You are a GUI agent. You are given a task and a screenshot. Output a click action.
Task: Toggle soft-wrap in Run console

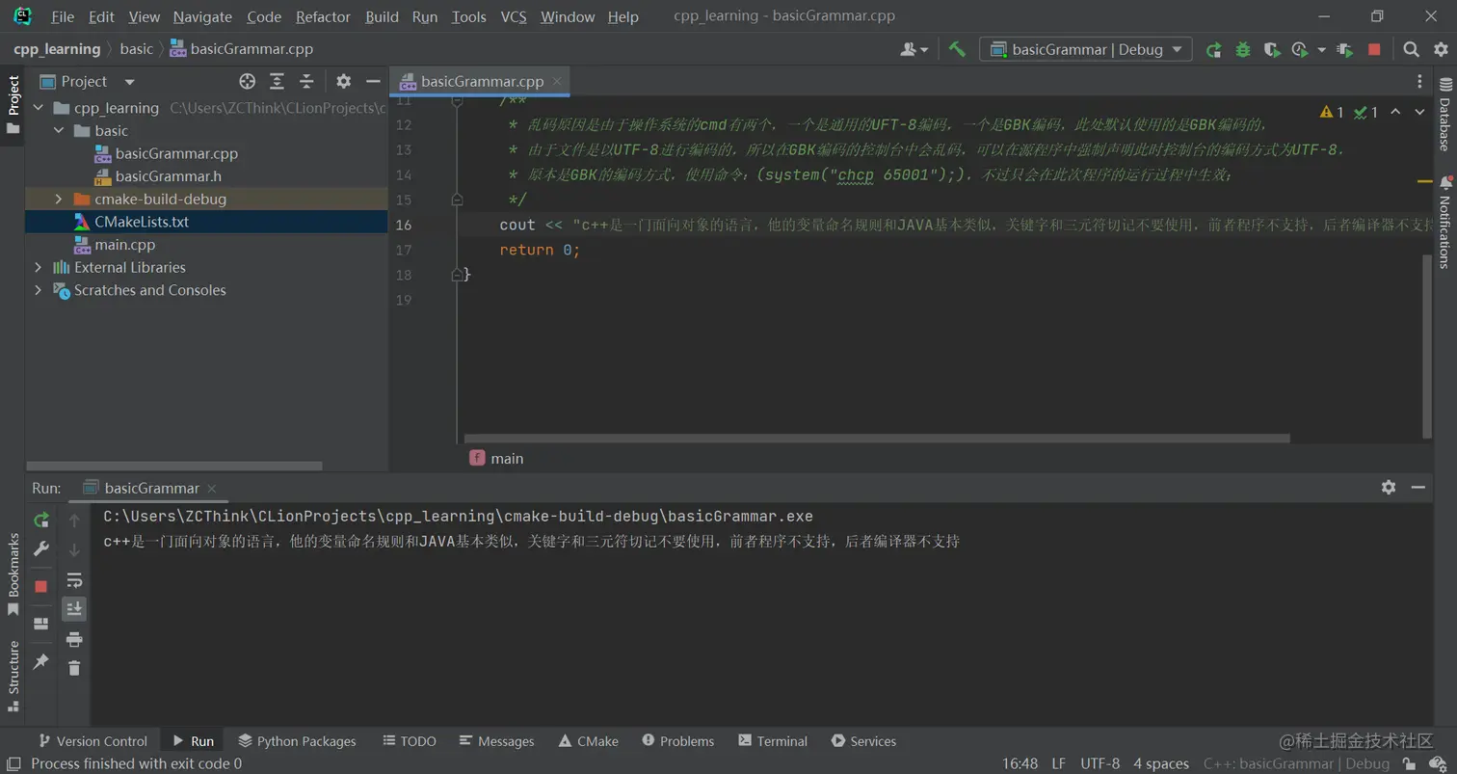(x=74, y=580)
